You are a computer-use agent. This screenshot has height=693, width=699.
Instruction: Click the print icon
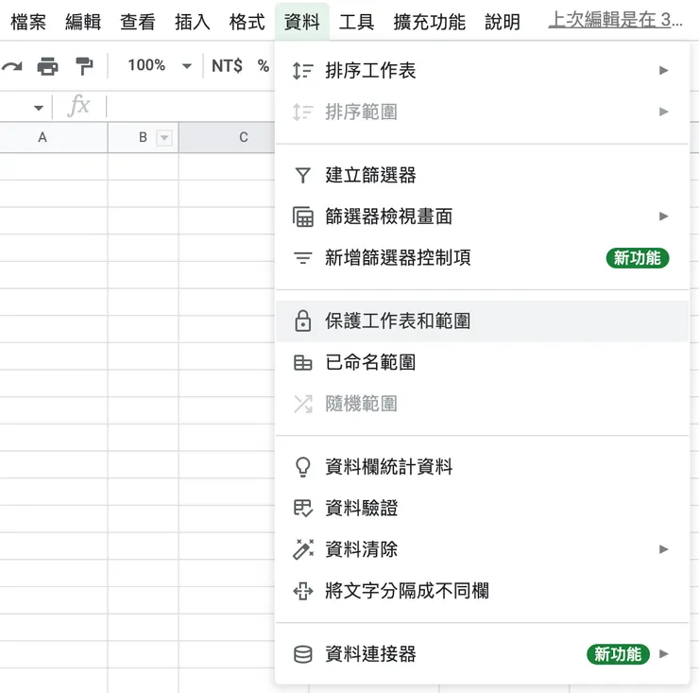click(x=47, y=66)
